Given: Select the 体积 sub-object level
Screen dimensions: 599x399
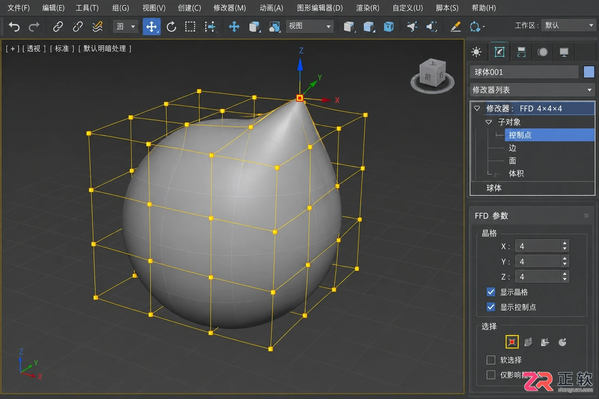Looking at the screenshot, I should point(516,174).
